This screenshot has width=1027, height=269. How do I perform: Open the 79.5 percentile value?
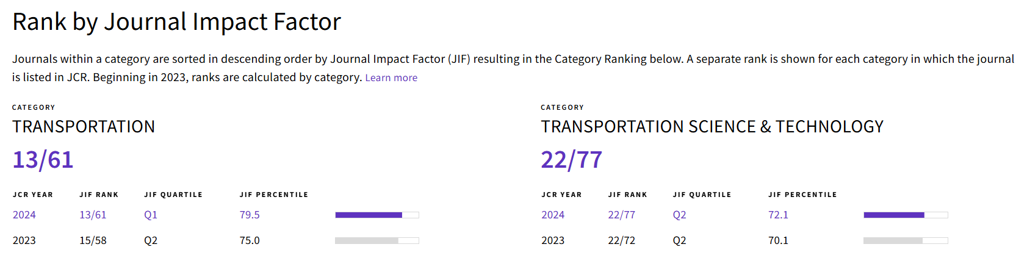[250, 215]
